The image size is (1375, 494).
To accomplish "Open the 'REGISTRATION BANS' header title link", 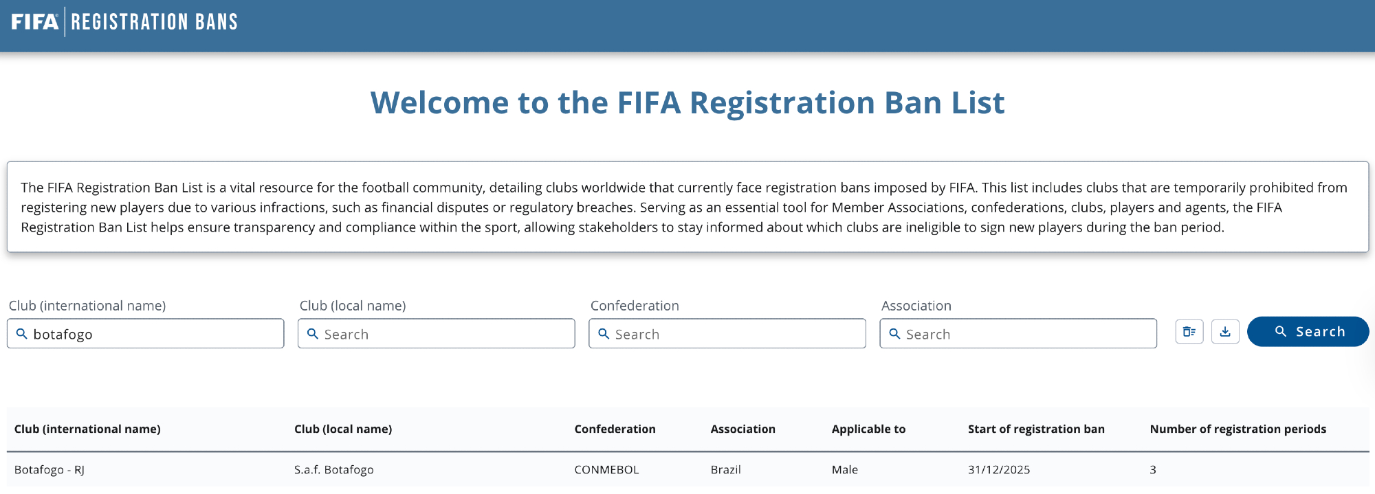I will point(154,22).
